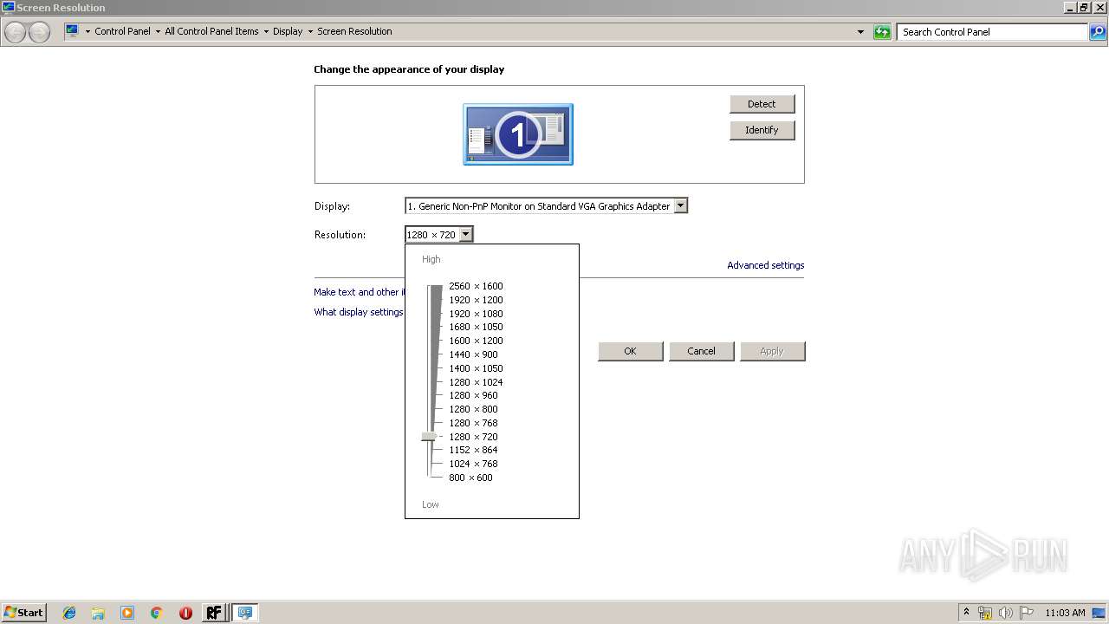Select 1920 × 1200 resolution
The width and height of the screenshot is (1109, 624).
coord(476,300)
